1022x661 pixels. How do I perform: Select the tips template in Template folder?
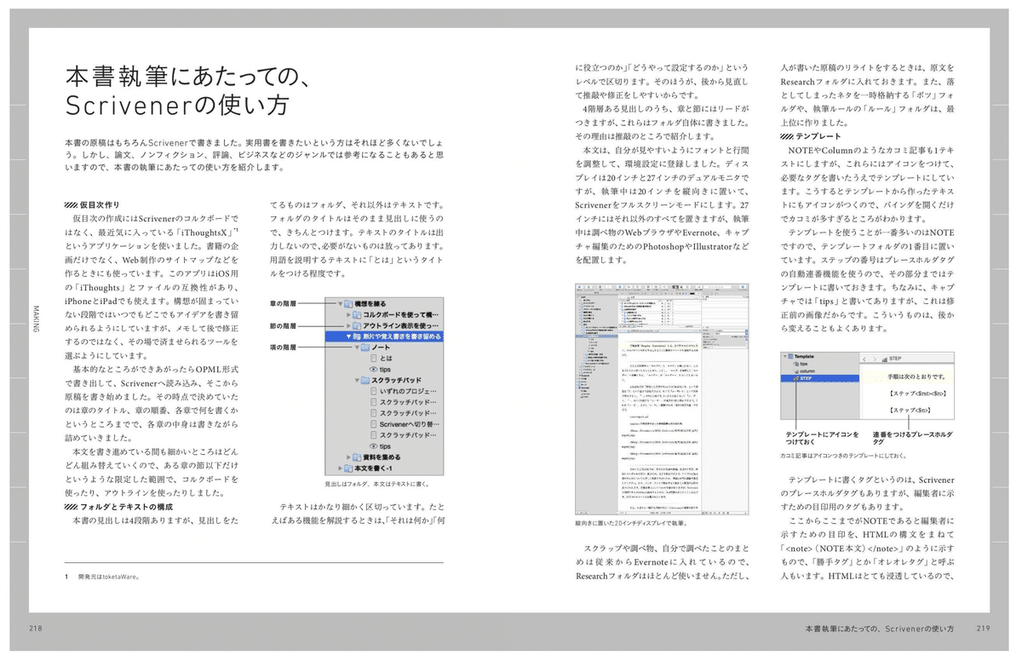801,364
